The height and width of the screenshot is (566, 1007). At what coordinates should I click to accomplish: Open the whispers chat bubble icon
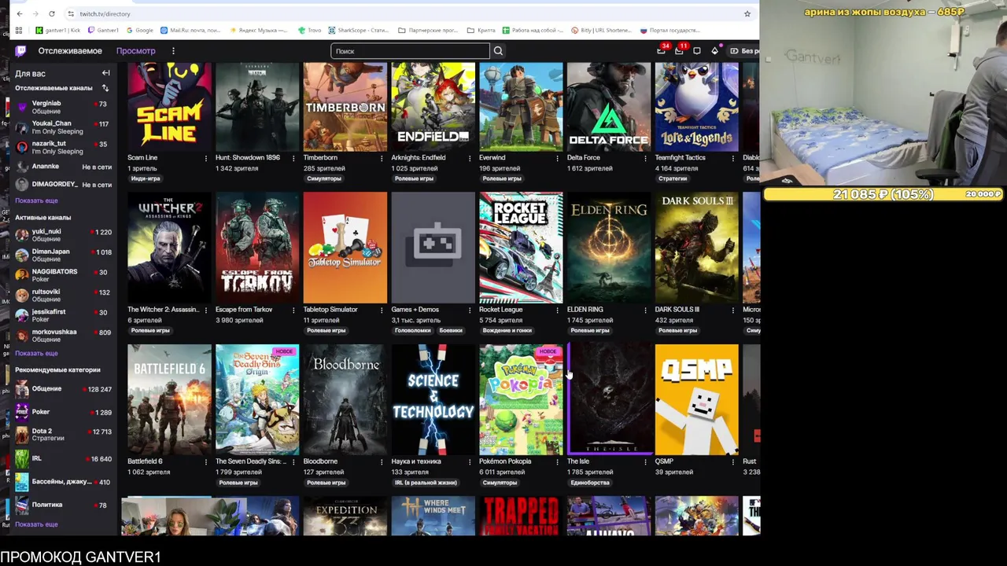tap(697, 51)
